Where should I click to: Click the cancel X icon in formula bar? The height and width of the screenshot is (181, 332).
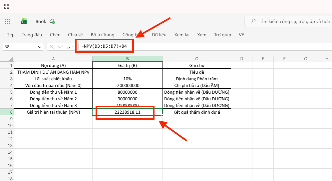coord(52,47)
